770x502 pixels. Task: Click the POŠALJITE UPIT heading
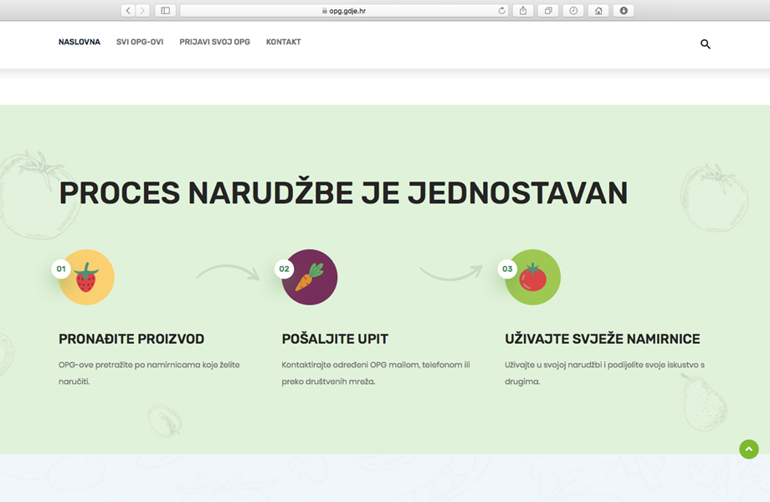tap(335, 339)
